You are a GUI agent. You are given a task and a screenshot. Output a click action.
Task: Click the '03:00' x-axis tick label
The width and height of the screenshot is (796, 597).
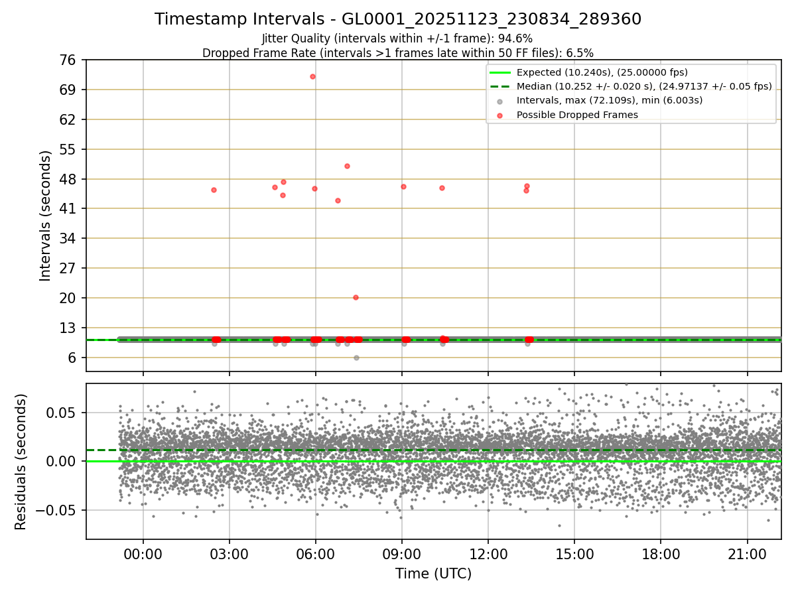230,555
